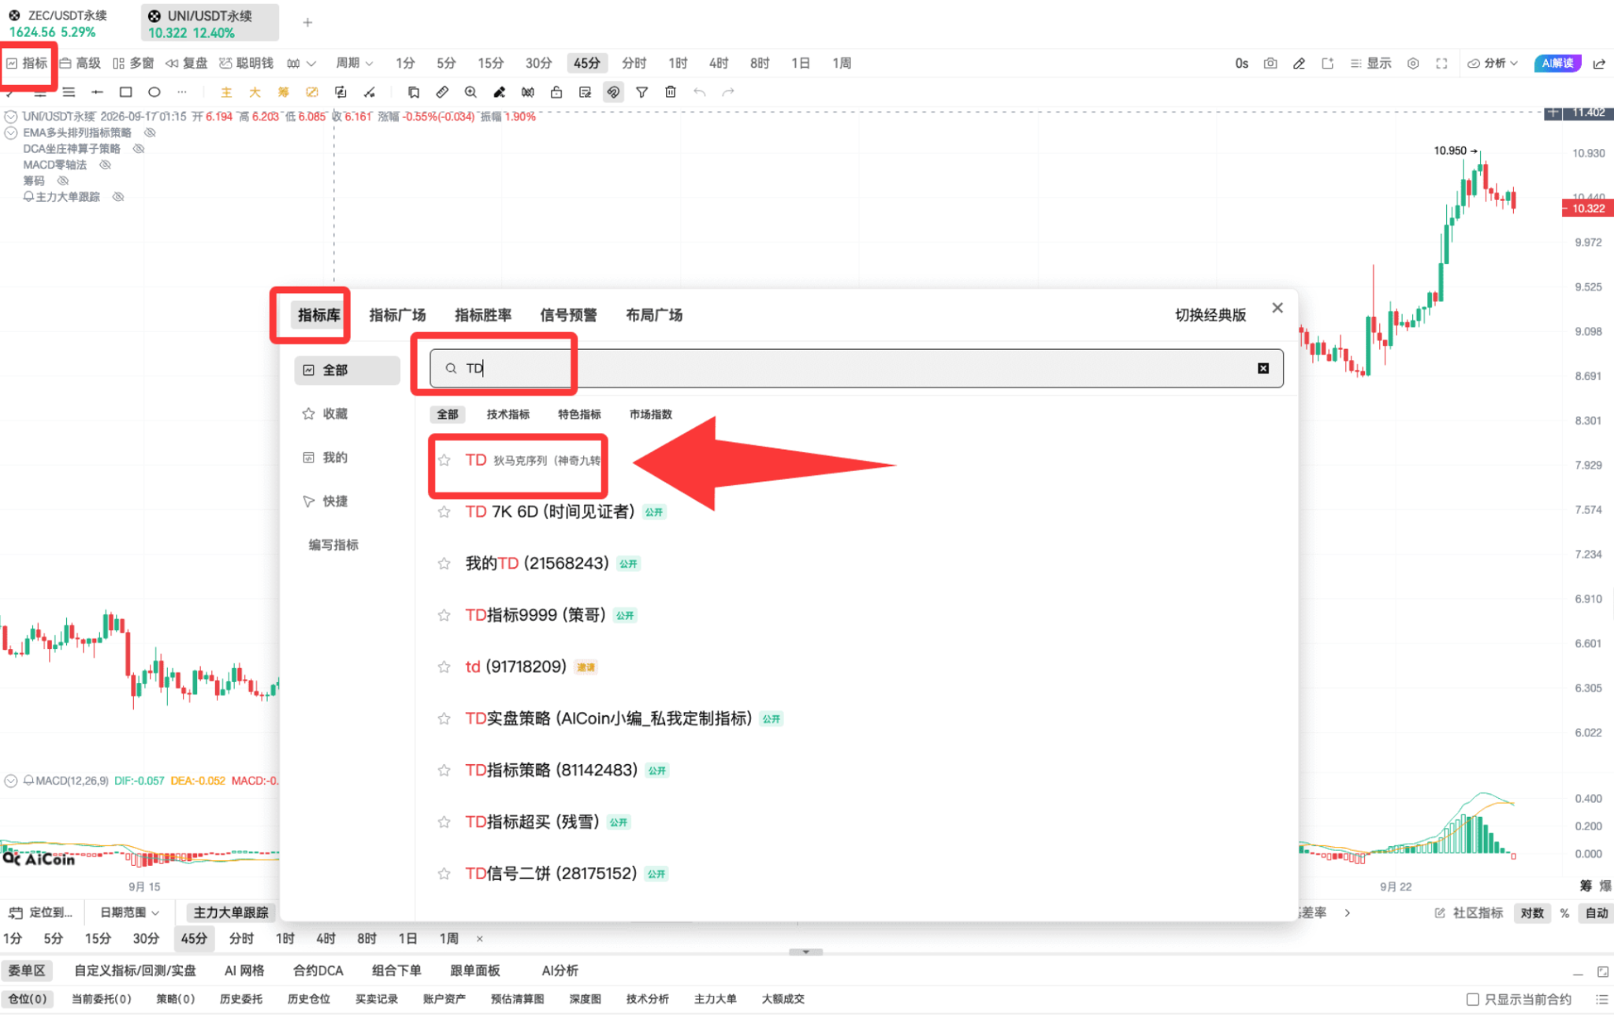Select the ellipse drawing tool

tap(154, 92)
